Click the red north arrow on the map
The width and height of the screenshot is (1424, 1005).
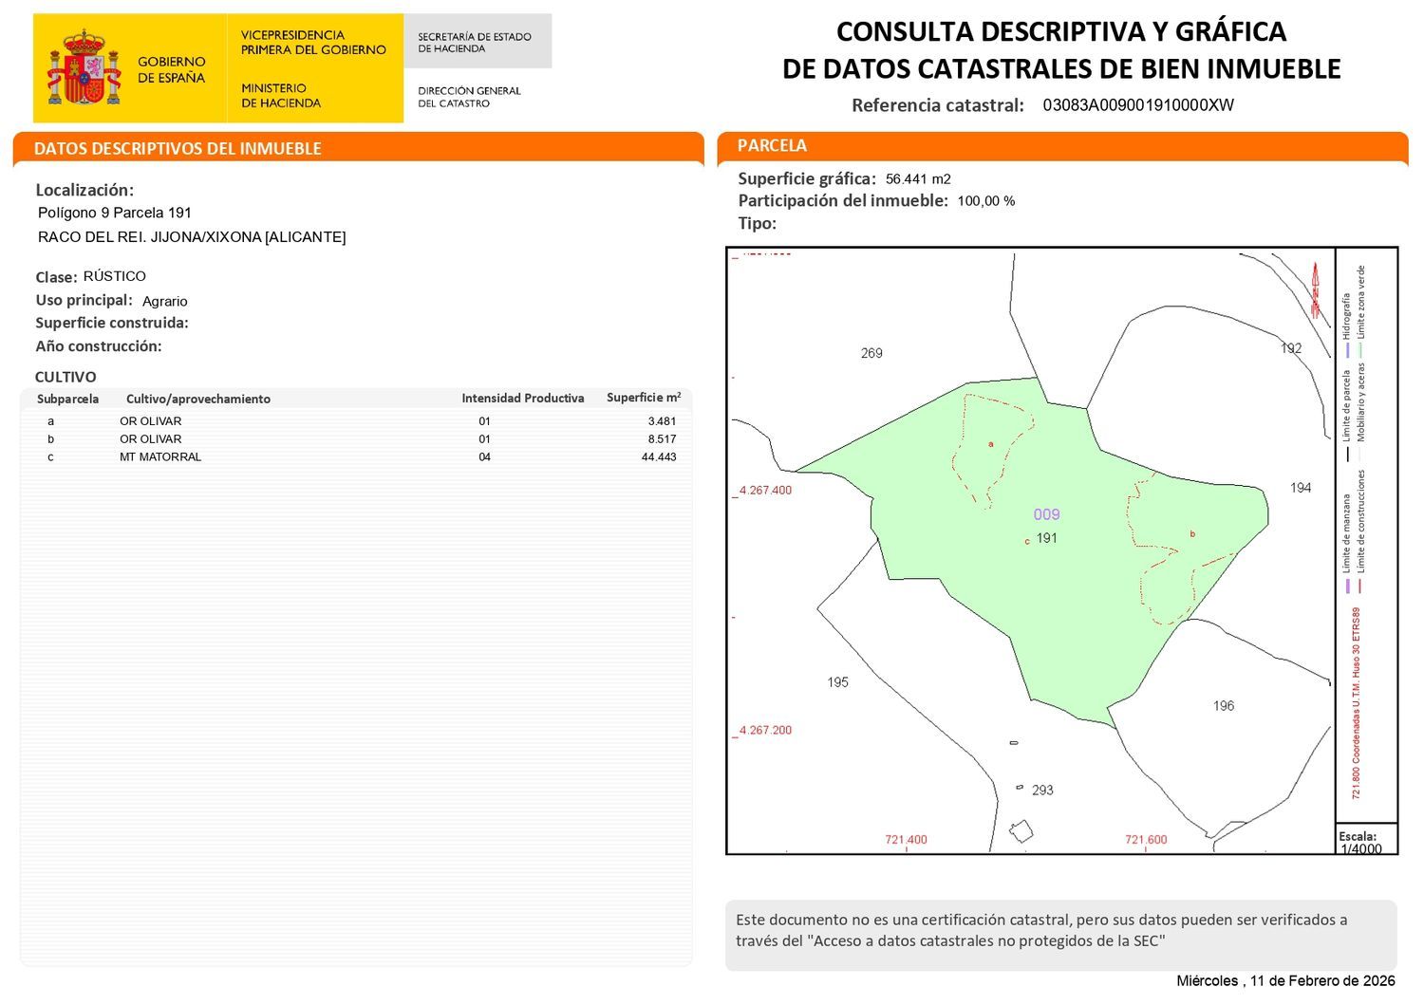(x=1315, y=288)
